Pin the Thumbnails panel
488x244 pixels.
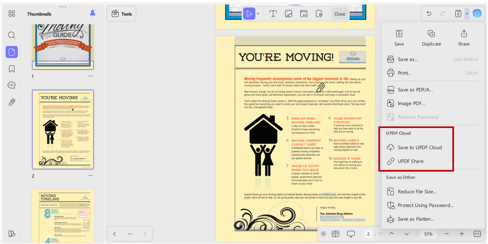click(x=93, y=14)
